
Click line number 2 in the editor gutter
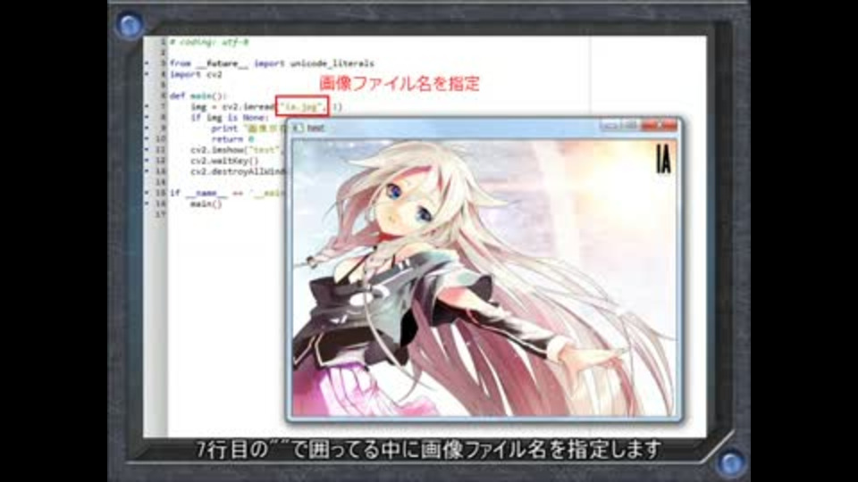[x=163, y=53]
